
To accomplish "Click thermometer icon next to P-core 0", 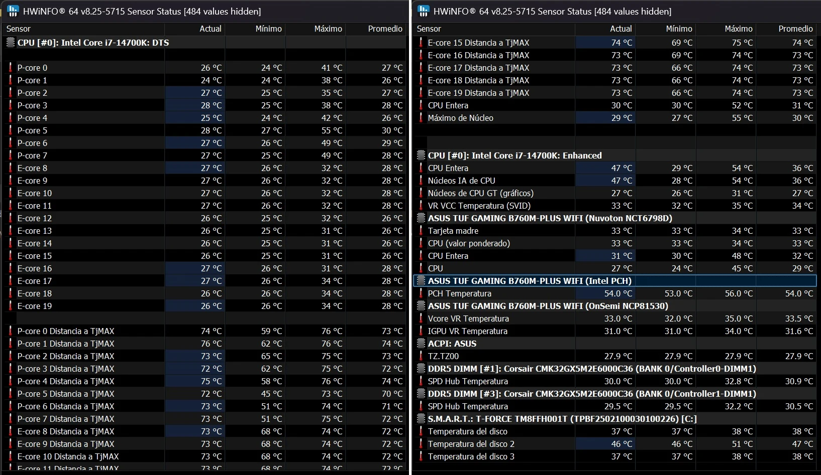I will (x=10, y=68).
